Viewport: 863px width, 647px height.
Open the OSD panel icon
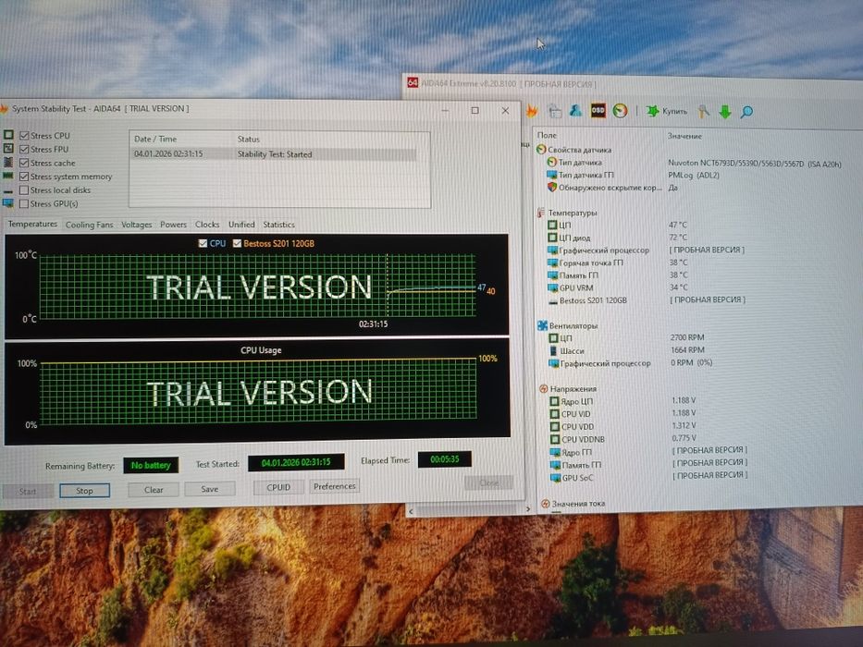598,110
